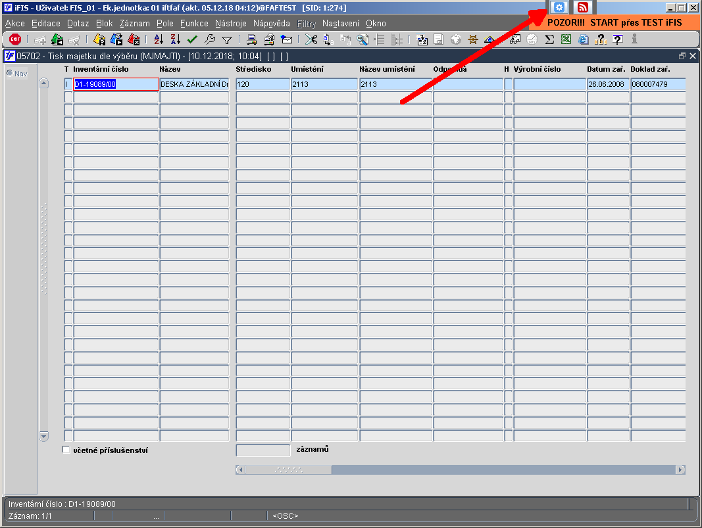
Task: Open the Nástroje menu
Action: (x=230, y=23)
